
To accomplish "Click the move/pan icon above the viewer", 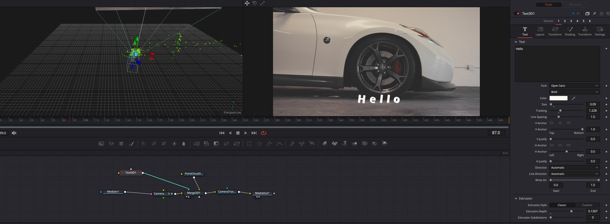I will click(247, 3).
